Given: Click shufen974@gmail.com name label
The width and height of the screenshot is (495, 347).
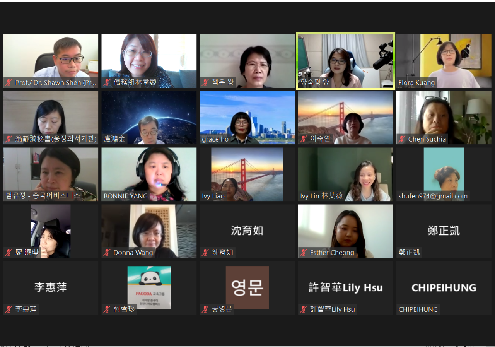Looking at the screenshot, I should [433, 196].
